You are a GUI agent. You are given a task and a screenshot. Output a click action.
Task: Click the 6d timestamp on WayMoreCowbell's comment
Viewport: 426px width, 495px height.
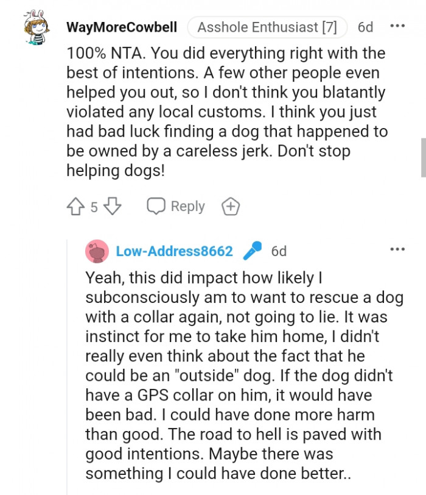pyautogui.click(x=365, y=27)
